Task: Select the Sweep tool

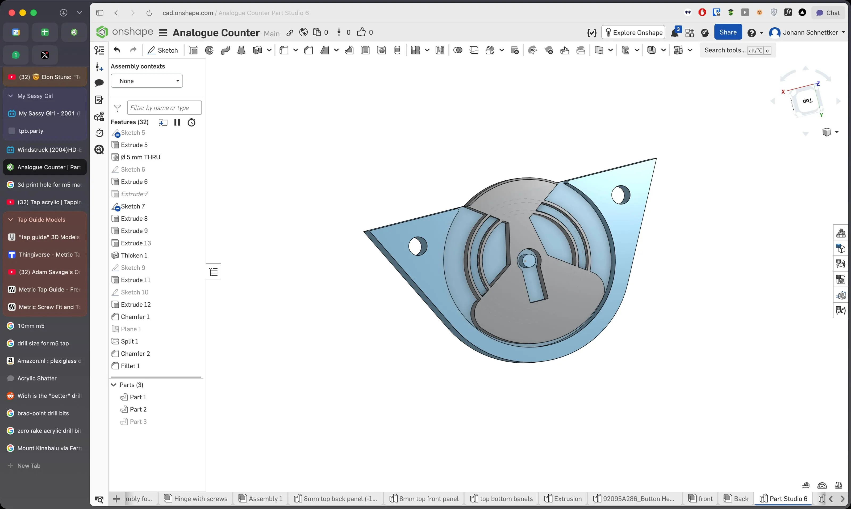Action: (x=226, y=50)
